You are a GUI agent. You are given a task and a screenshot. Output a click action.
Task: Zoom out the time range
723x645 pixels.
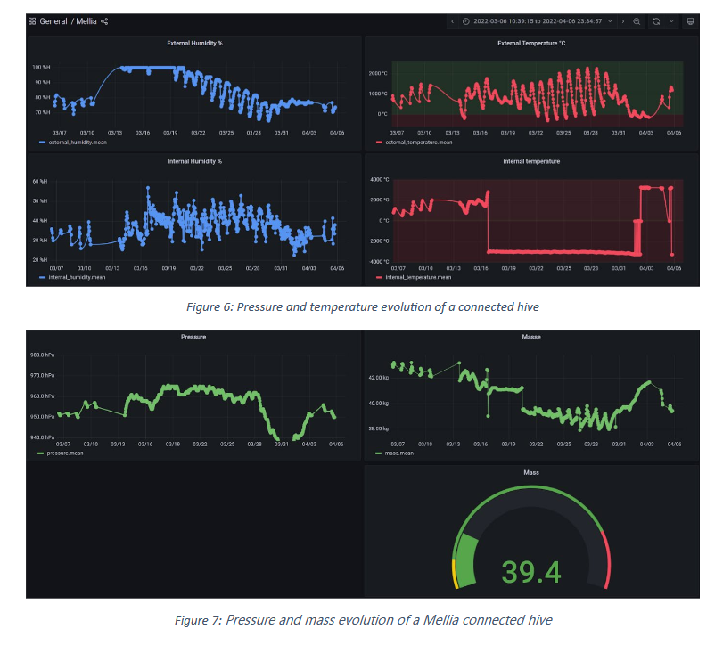point(637,21)
